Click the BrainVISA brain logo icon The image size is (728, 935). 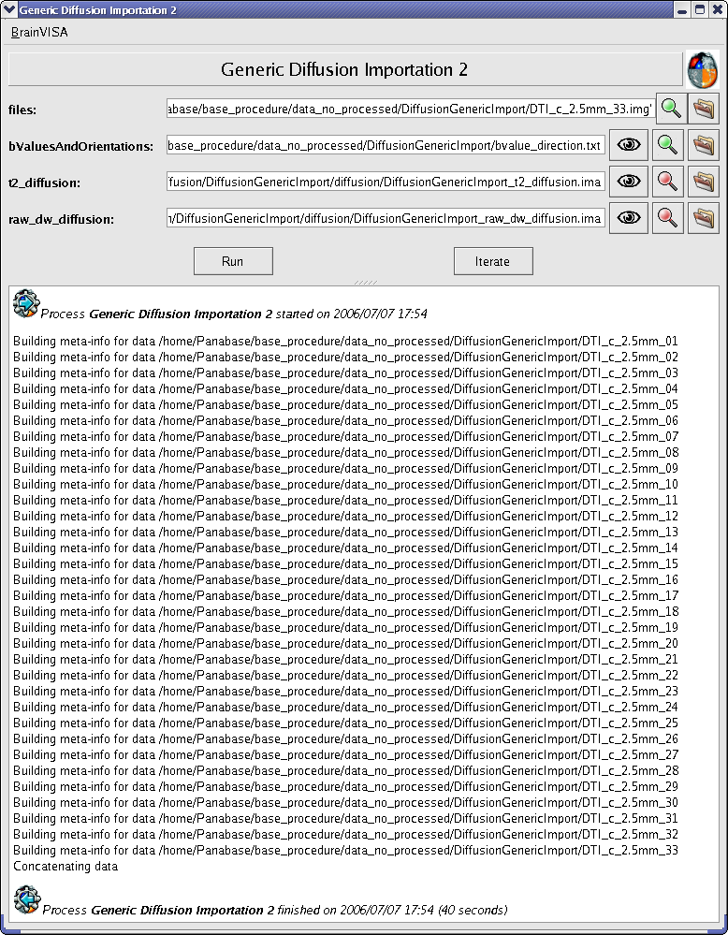point(702,69)
